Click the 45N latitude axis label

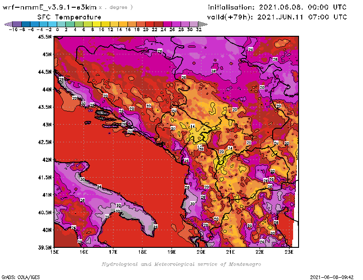coord(47,54)
